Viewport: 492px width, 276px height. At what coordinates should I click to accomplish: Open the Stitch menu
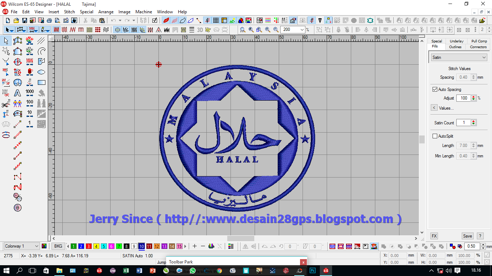pos(70,11)
